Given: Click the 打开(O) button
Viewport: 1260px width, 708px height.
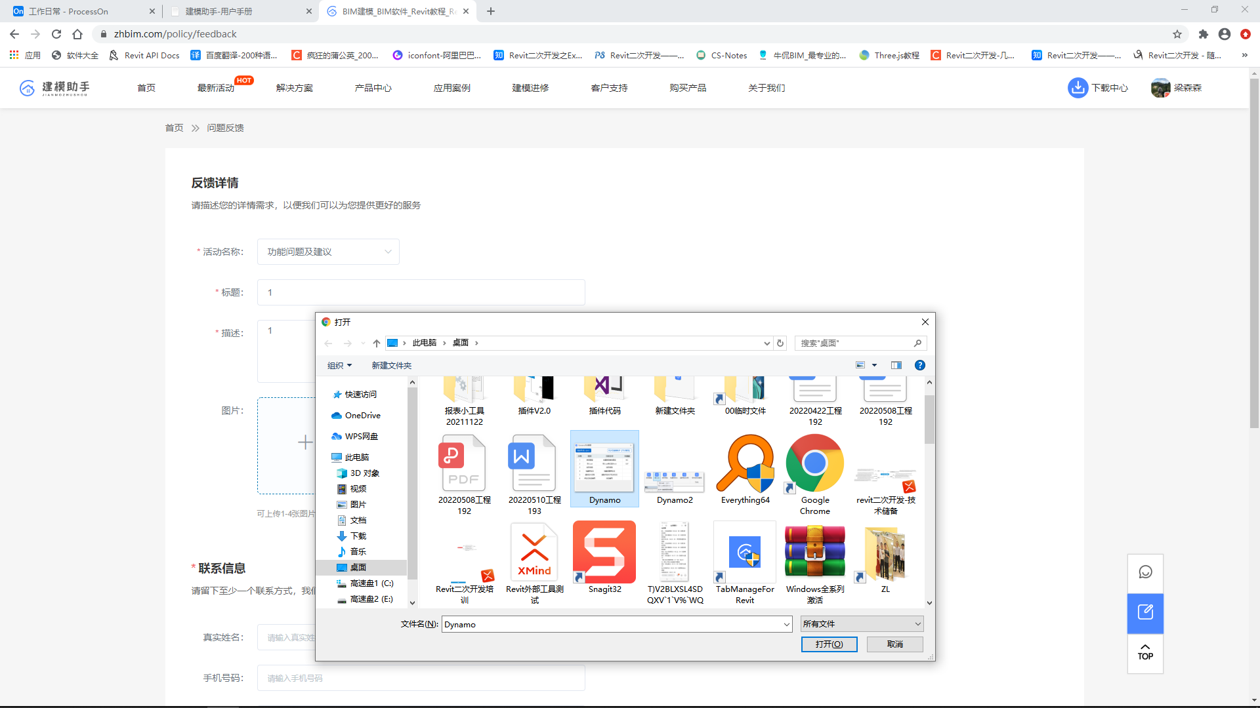Looking at the screenshot, I should [829, 644].
